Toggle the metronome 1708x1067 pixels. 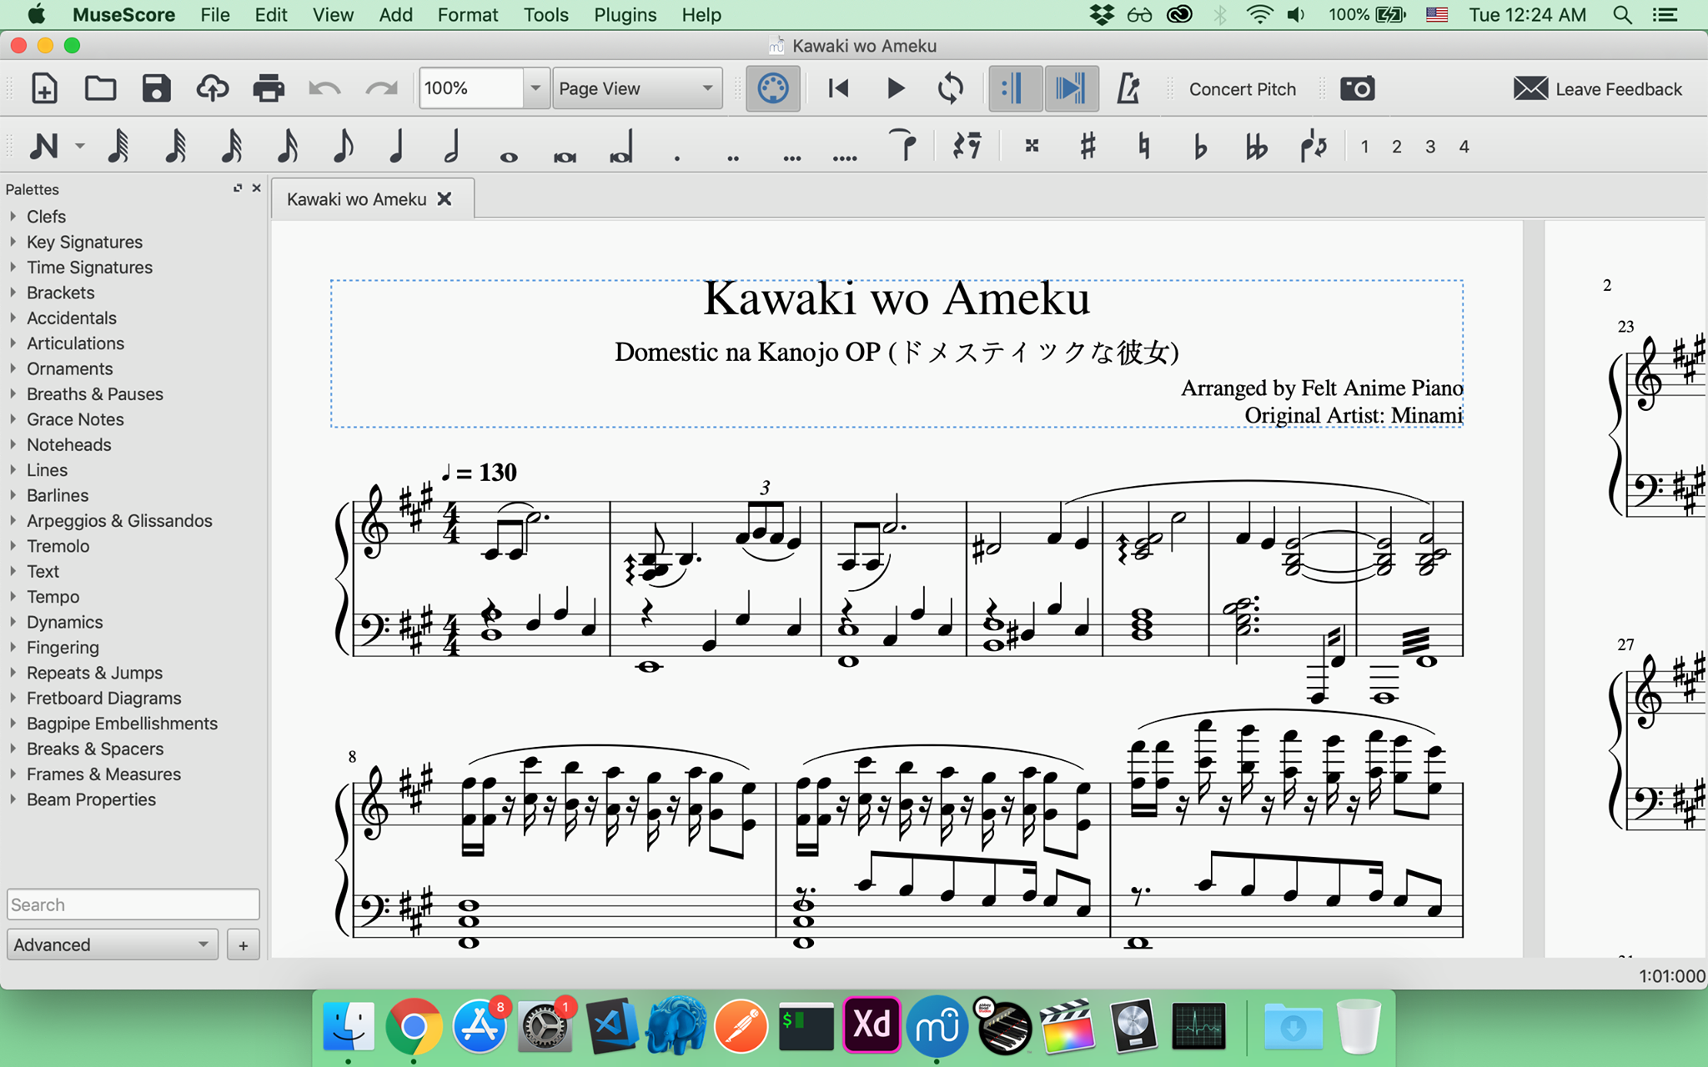pyautogui.click(x=1128, y=88)
